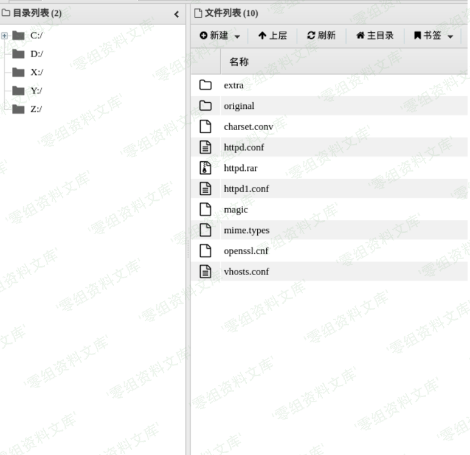
Task: Click the vhosts.conf file icon
Action: click(206, 271)
